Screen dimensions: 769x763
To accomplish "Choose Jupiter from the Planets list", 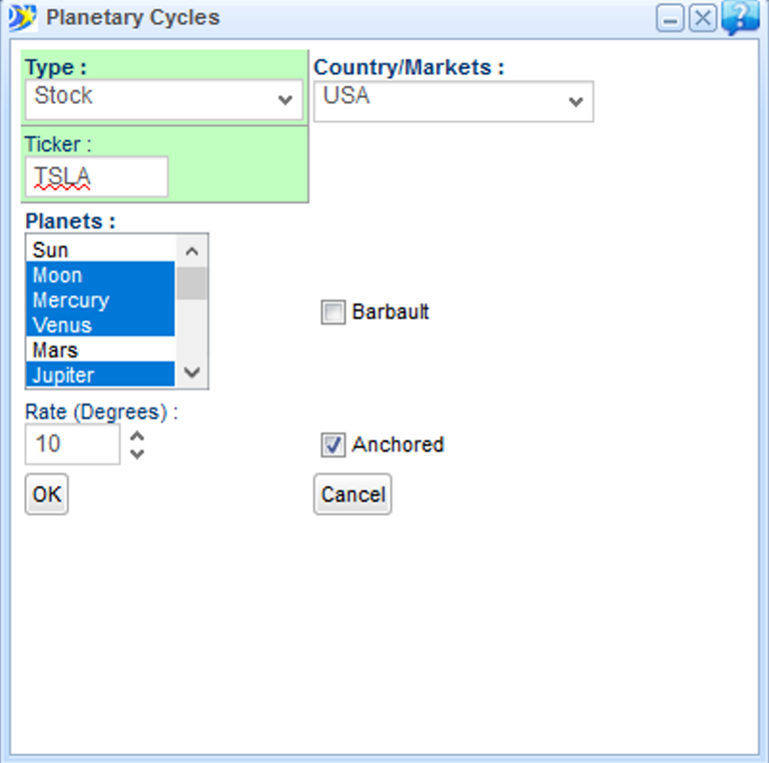I will [100, 375].
